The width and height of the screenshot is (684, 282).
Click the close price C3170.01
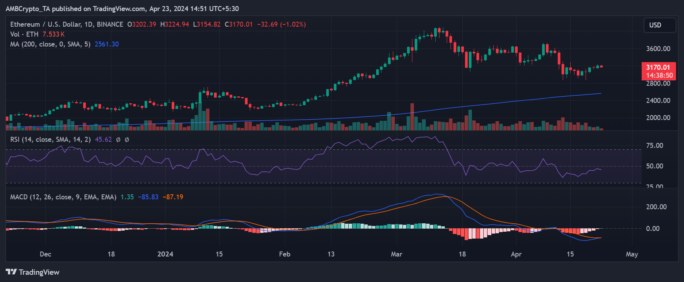239,24
